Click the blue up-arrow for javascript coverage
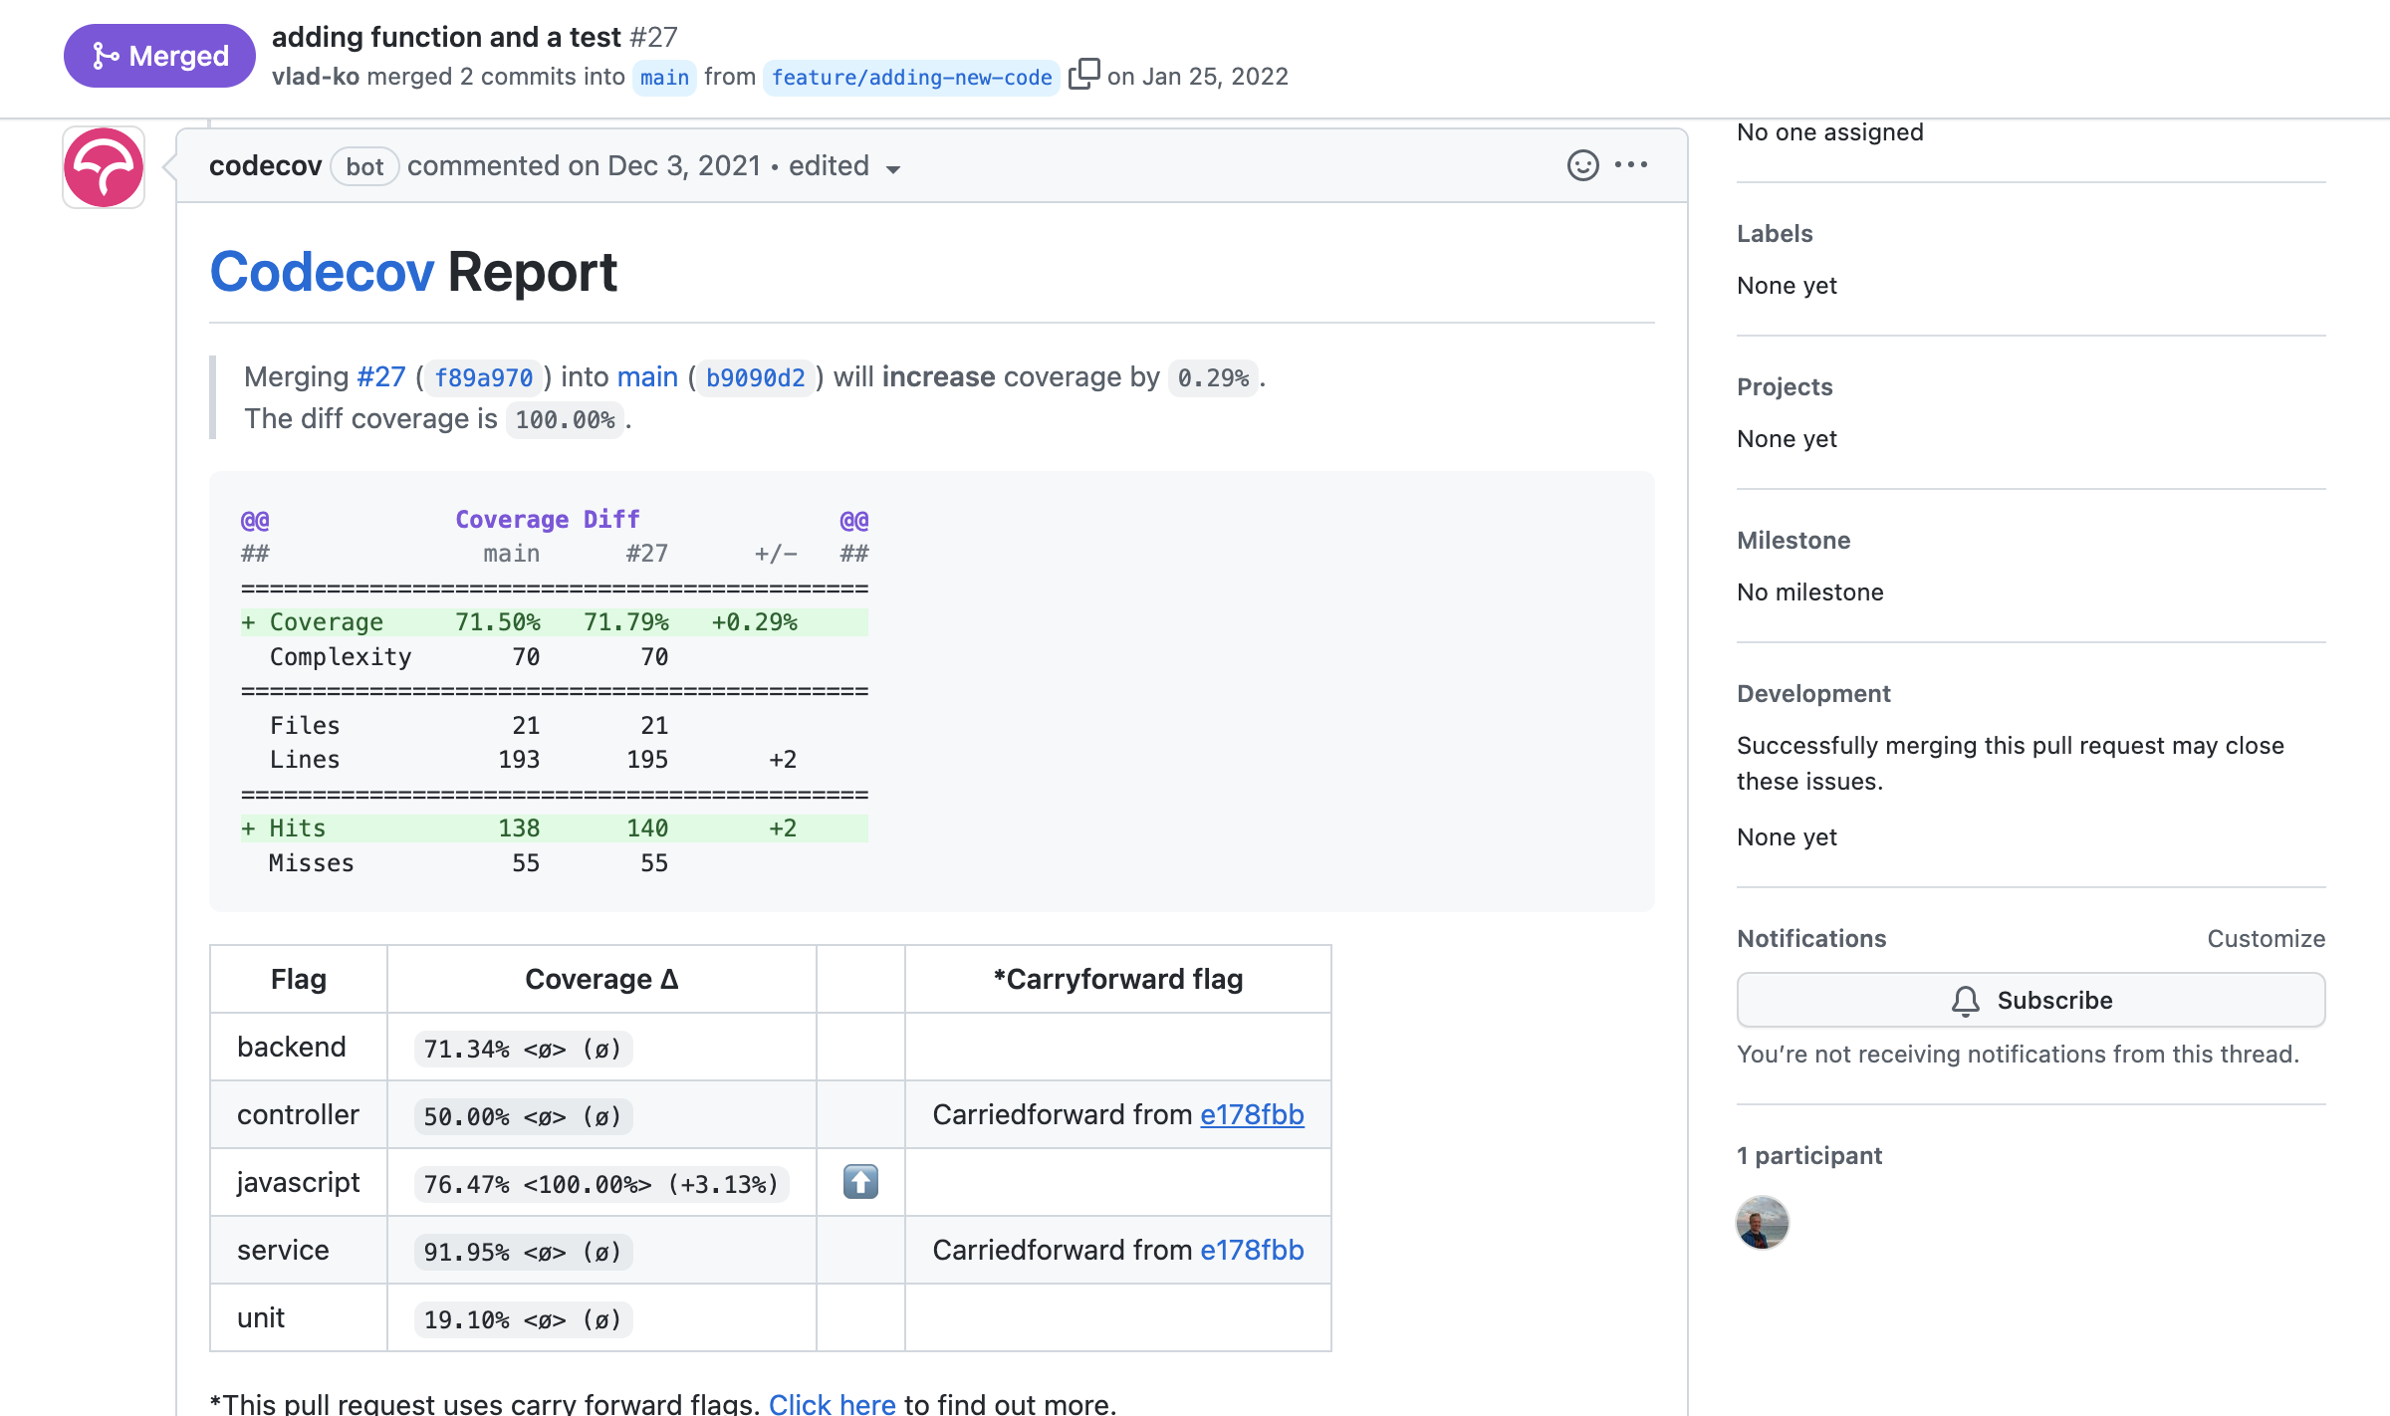The height and width of the screenshot is (1416, 2390). (859, 1183)
